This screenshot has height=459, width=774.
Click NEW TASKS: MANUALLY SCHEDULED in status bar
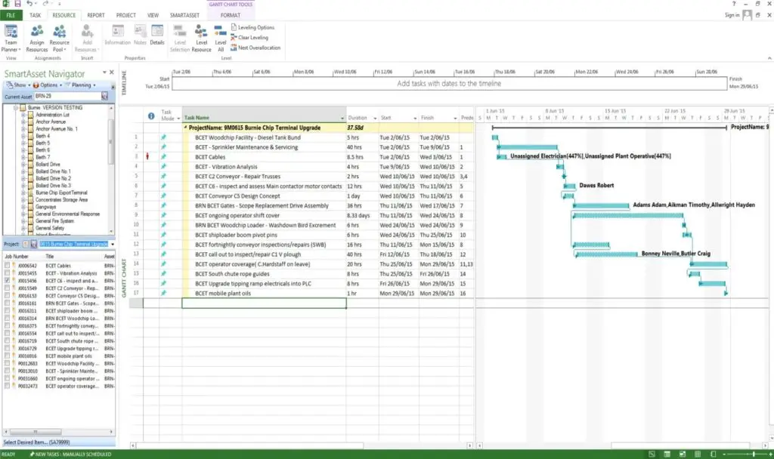click(70, 454)
